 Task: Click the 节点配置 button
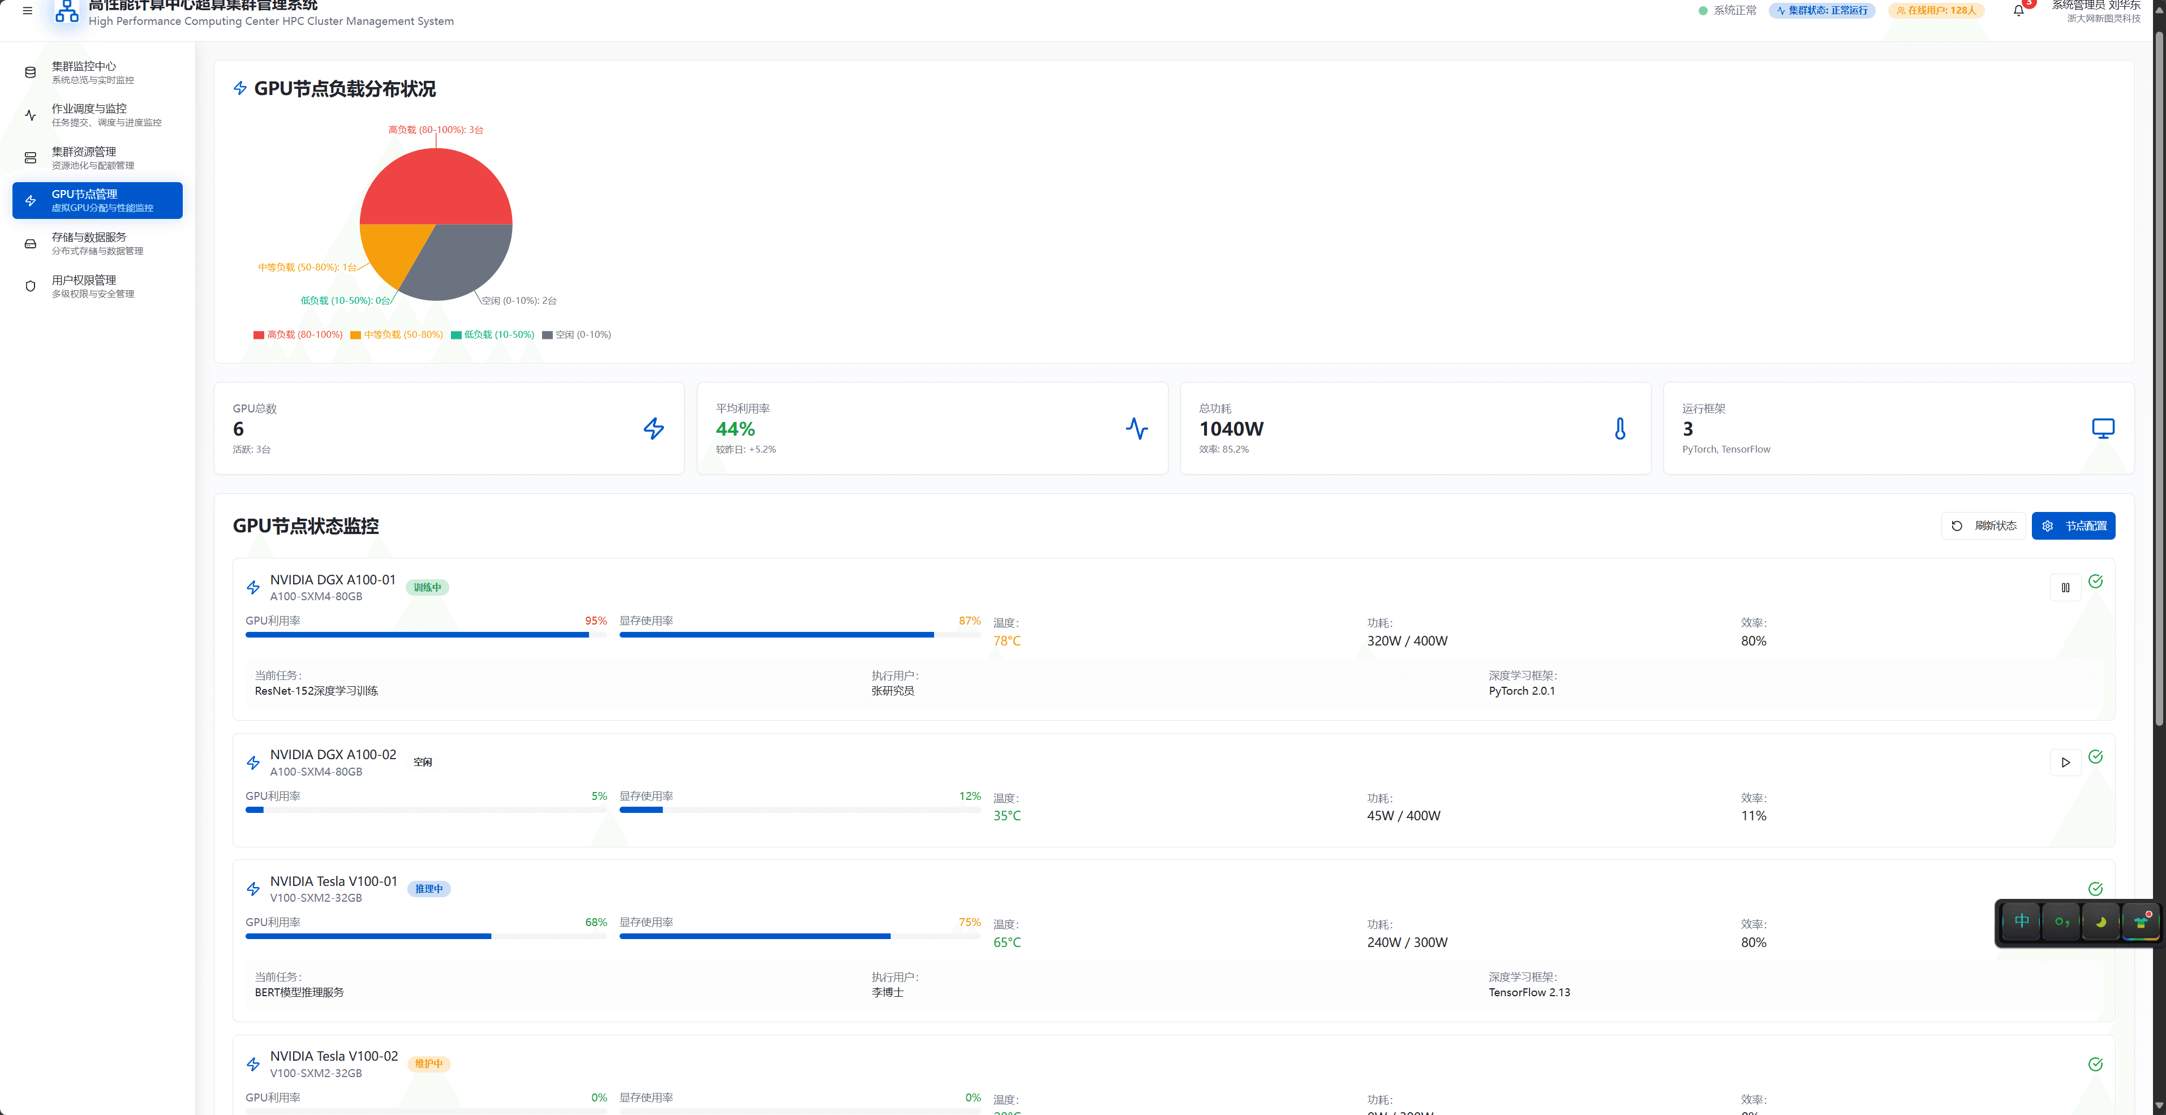click(2074, 526)
